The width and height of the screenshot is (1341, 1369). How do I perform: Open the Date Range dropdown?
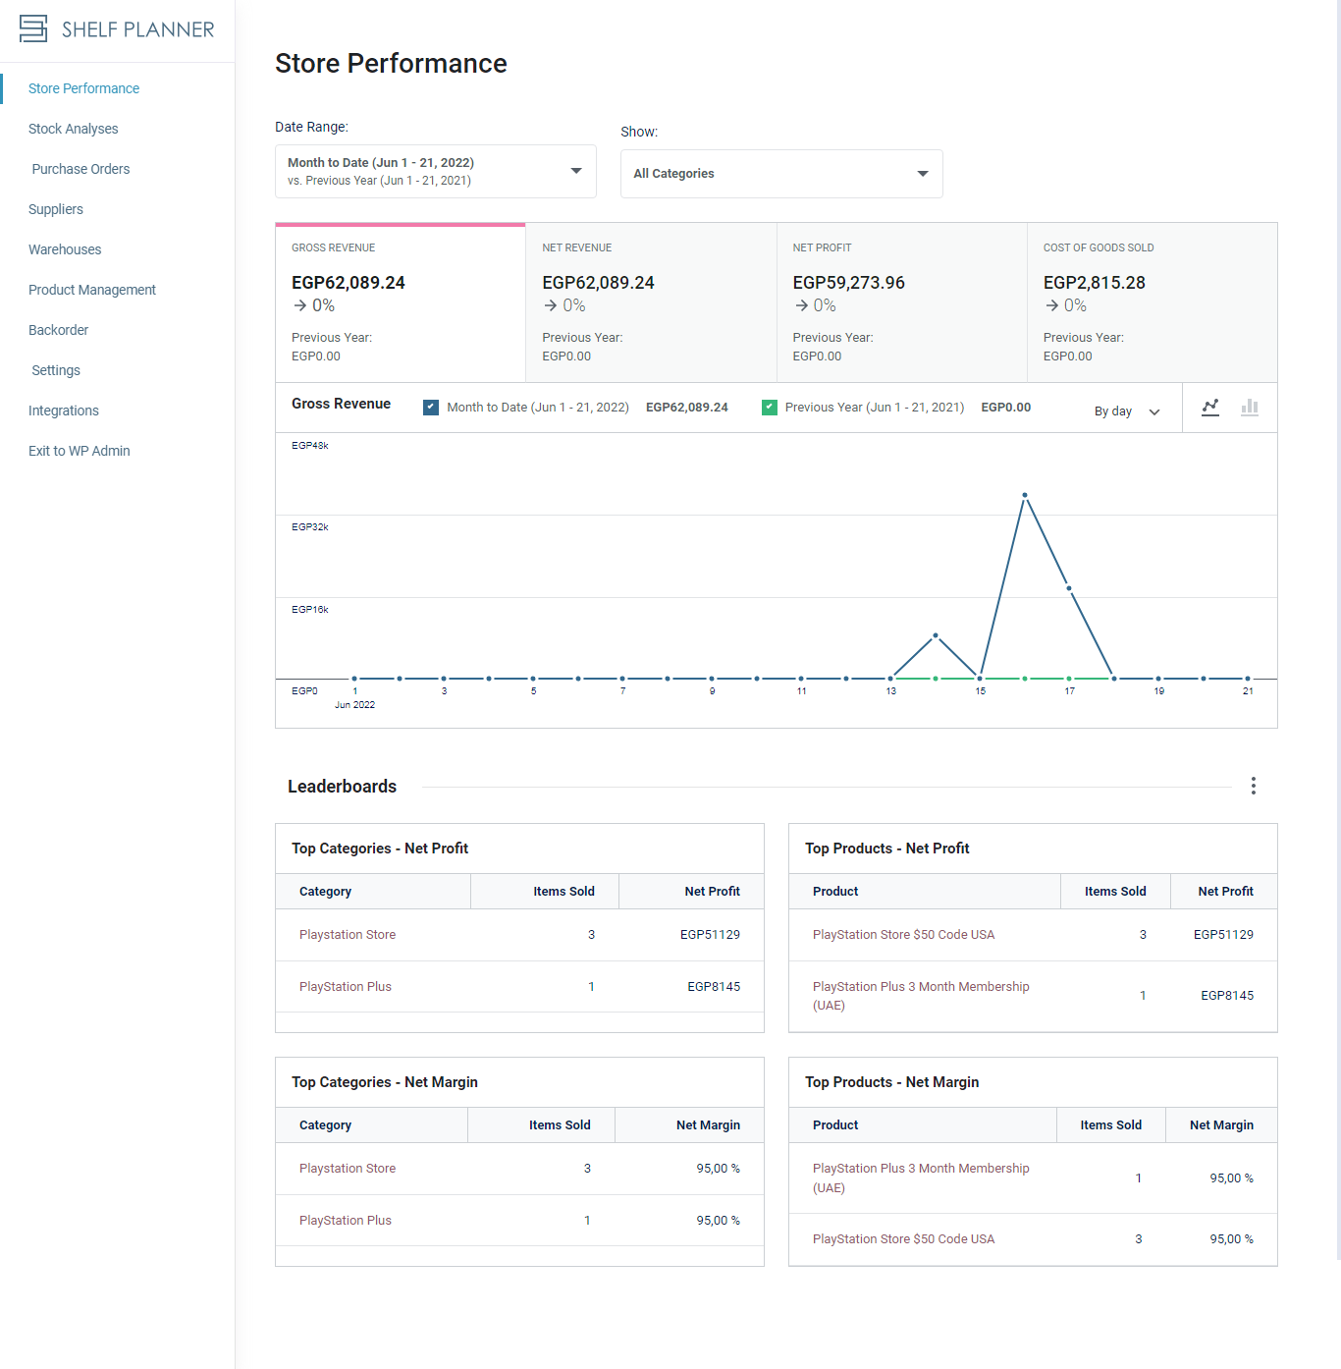(x=436, y=171)
